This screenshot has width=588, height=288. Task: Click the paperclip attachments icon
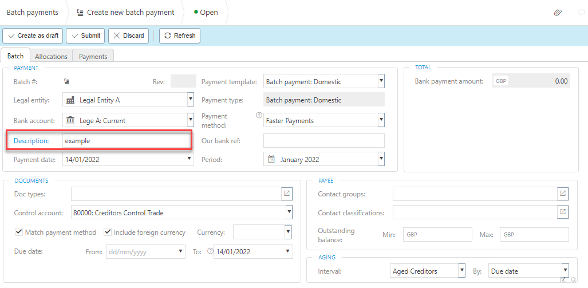(558, 13)
